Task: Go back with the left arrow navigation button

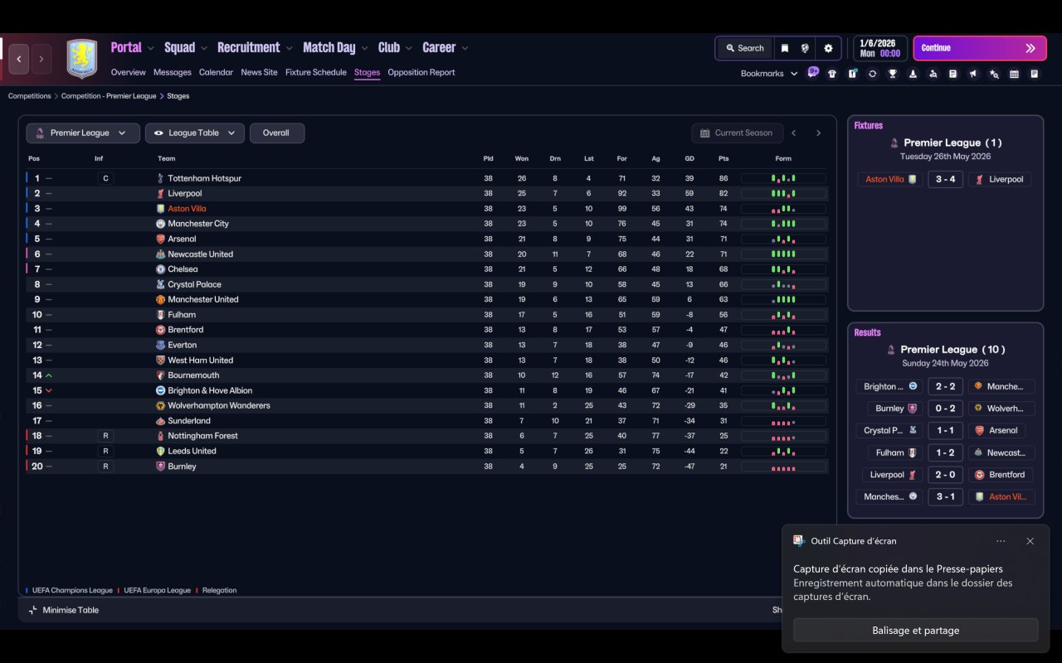Action: click(19, 59)
